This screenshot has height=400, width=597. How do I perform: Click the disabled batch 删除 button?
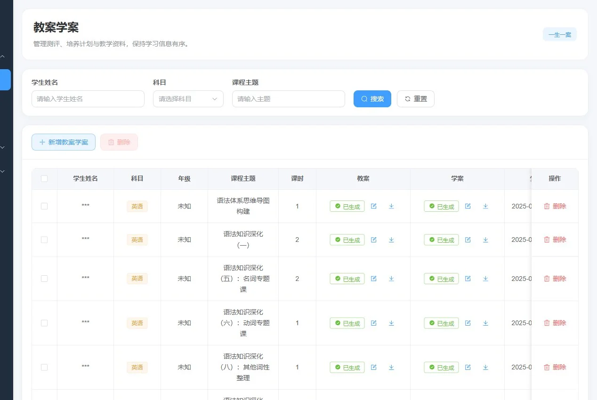[x=119, y=142]
